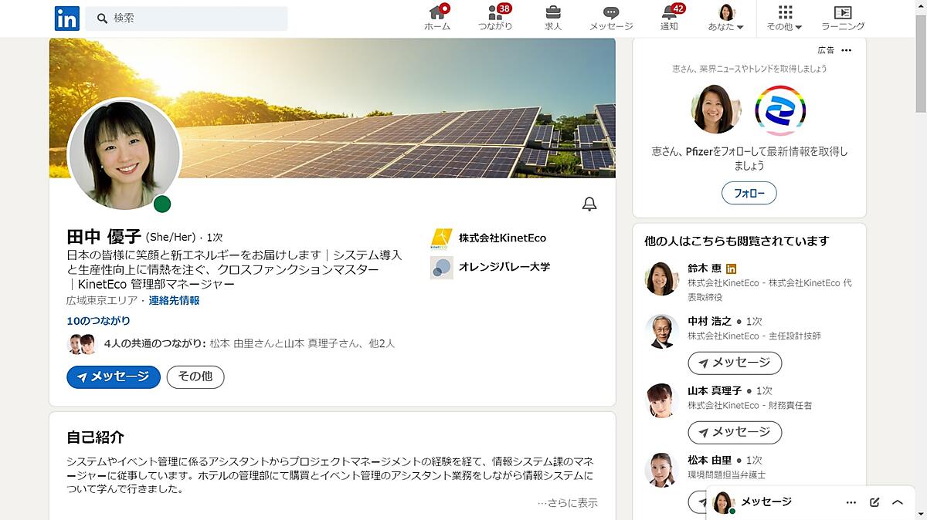Open the 連絡先情報 contact info link
The width and height of the screenshot is (927, 520).
pos(174,300)
